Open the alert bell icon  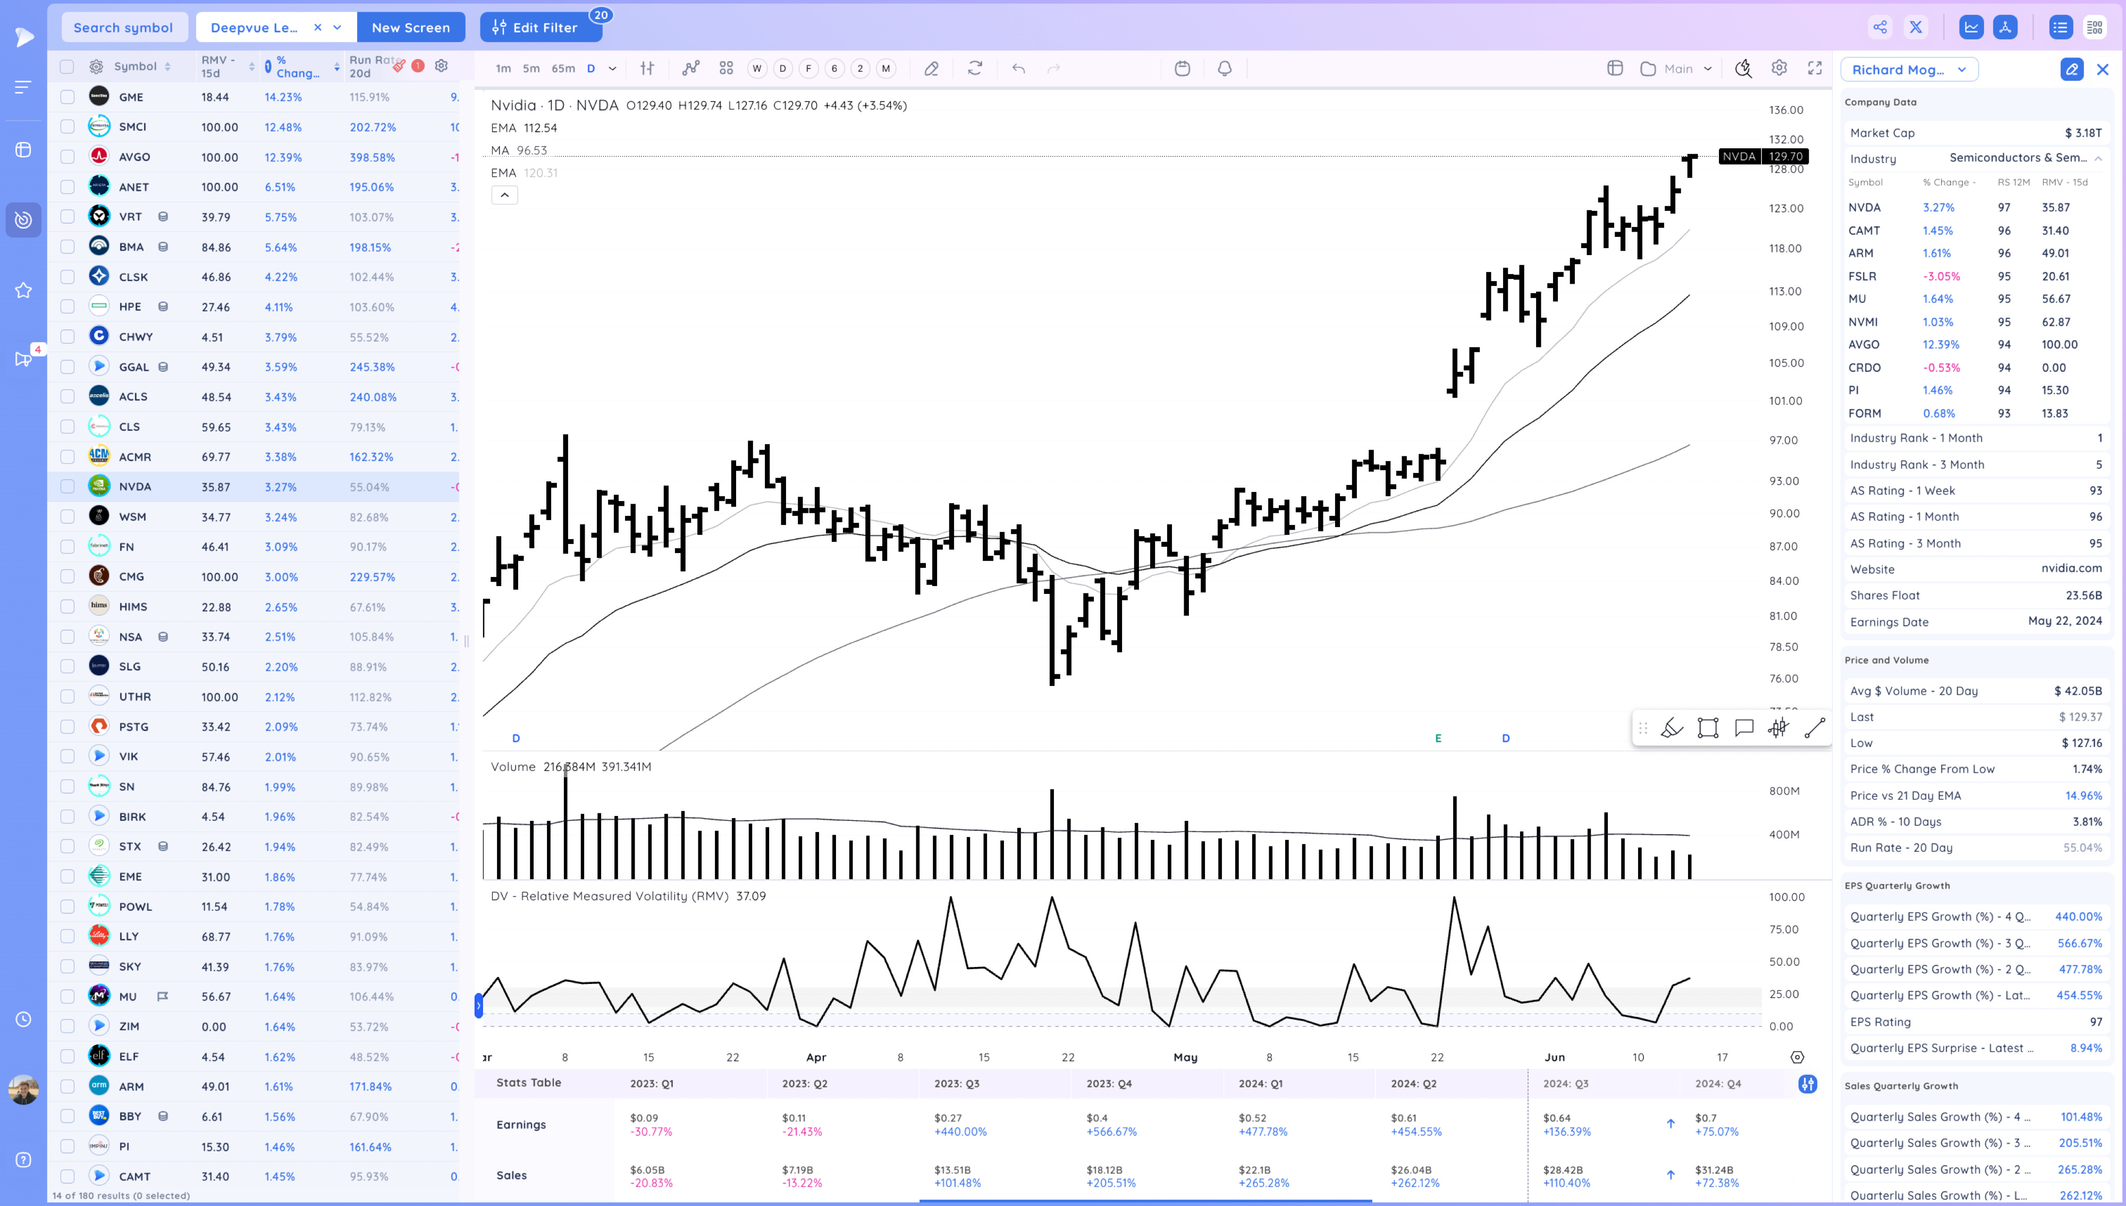click(x=1225, y=68)
